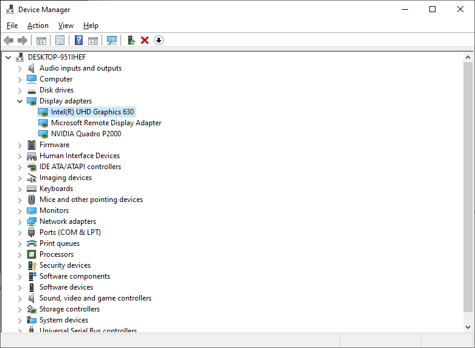
Task: Select Microsoft Remote Display Adapter
Action: pyautogui.click(x=106, y=123)
